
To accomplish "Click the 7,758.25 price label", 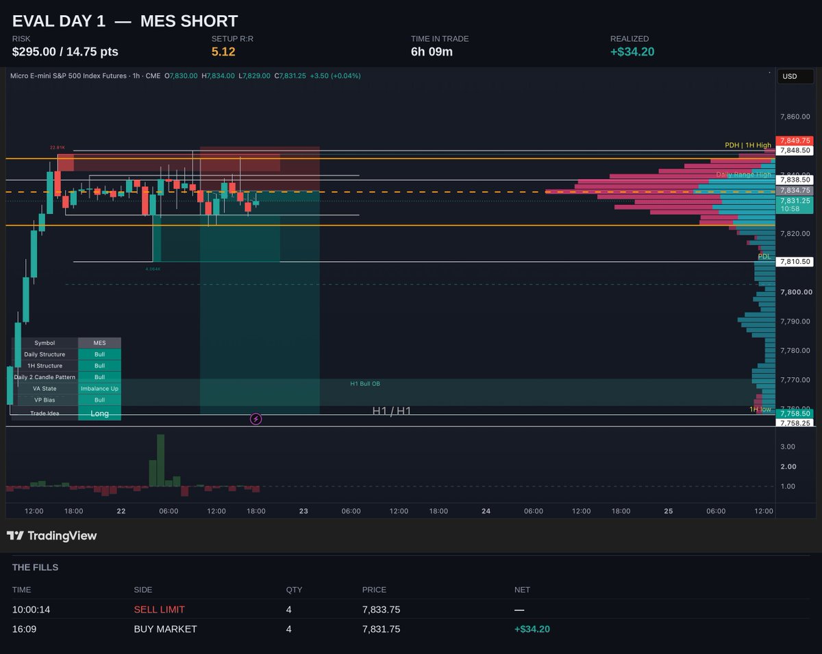I will point(793,423).
